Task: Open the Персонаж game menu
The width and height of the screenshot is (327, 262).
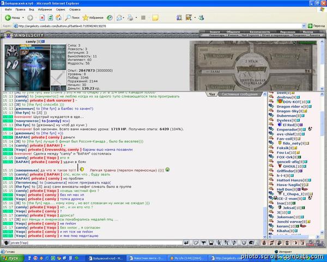Action: click(x=288, y=32)
